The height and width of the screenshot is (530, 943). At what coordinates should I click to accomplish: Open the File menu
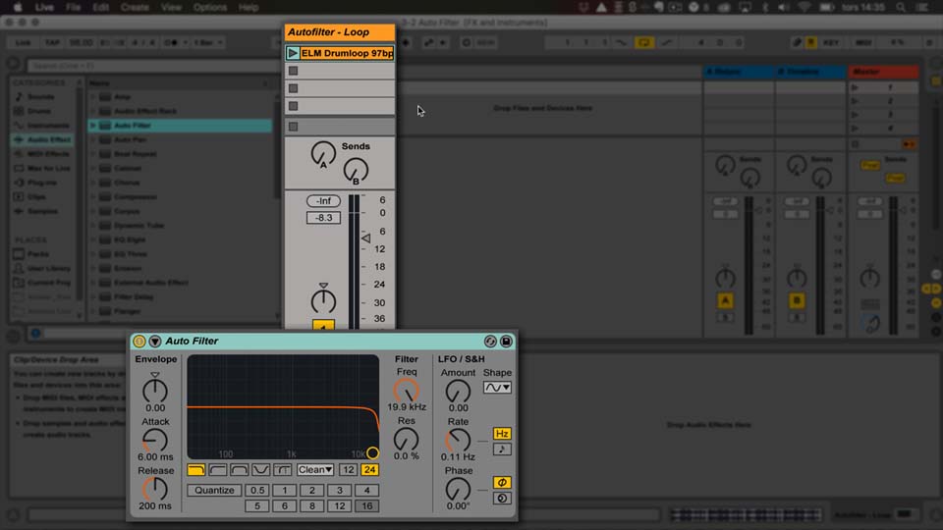[x=74, y=7]
